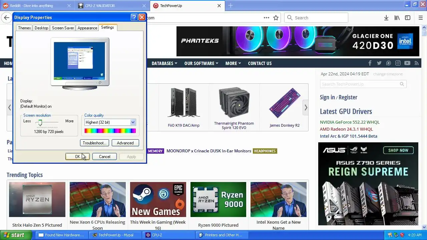427x240 pixels.
Task: Open the Register link
Action: pyautogui.click(x=348, y=97)
